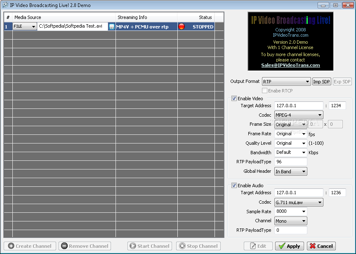Open the Output Format RTP dropdown
The width and height of the screenshot is (356, 254).
coord(286,82)
